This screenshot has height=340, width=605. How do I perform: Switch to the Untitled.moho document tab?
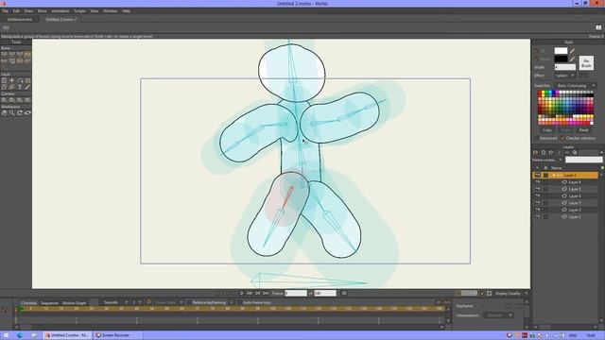click(20, 19)
